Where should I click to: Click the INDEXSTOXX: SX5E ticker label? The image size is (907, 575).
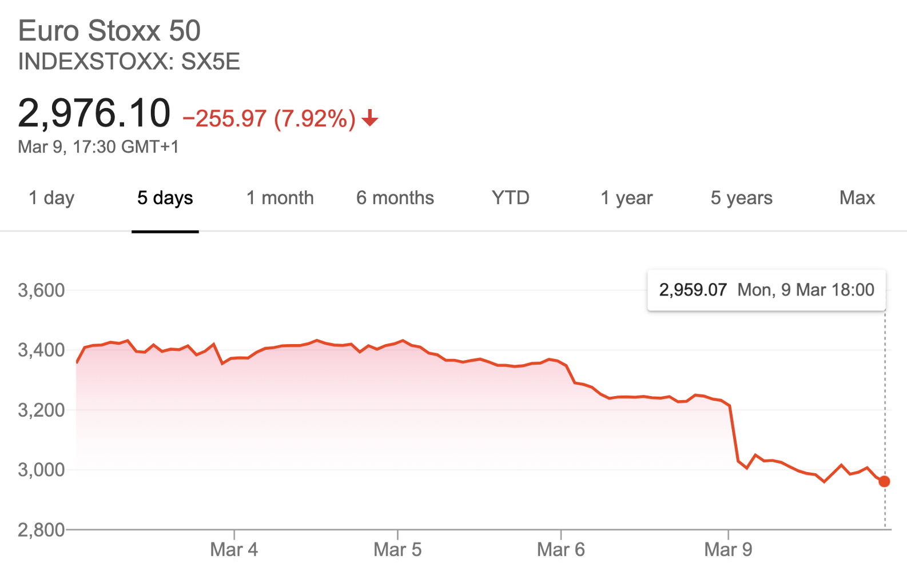coord(129,62)
